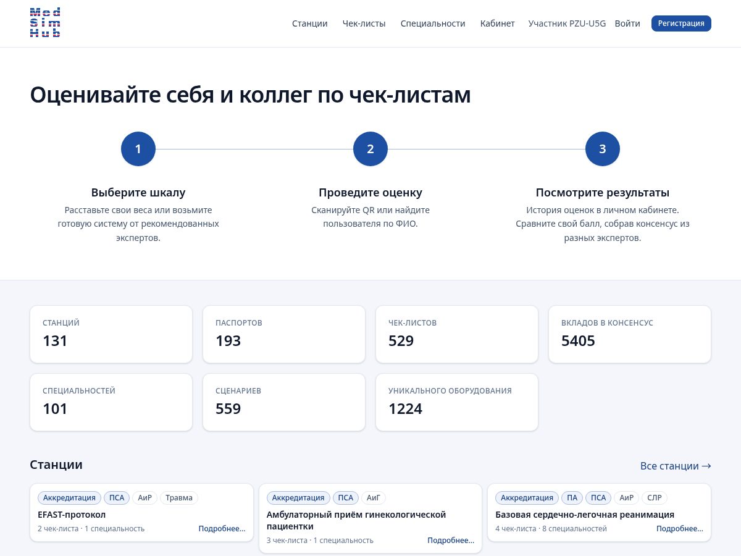Click step 3 circle
This screenshot has width=741, height=556.
(603, 149)
